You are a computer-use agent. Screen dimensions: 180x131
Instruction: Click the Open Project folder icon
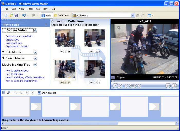coord(11,15)
